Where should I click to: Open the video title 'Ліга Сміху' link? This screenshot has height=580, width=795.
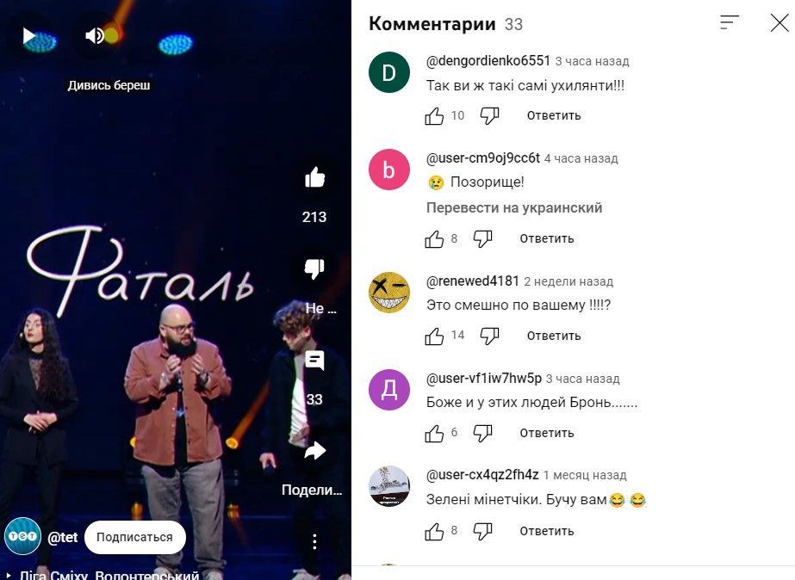pos(109,575)
